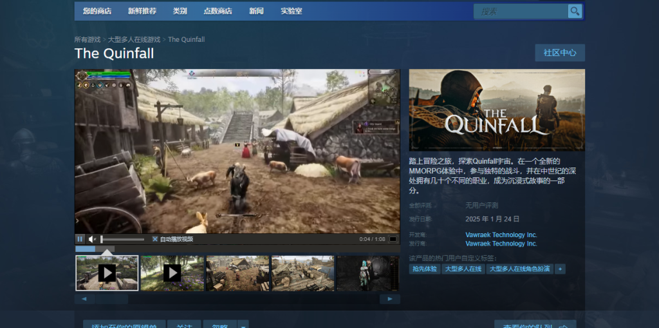The image size is (659, 328).
Task: Select the 抢先体验 tag
Action: (x=425, y=269)
